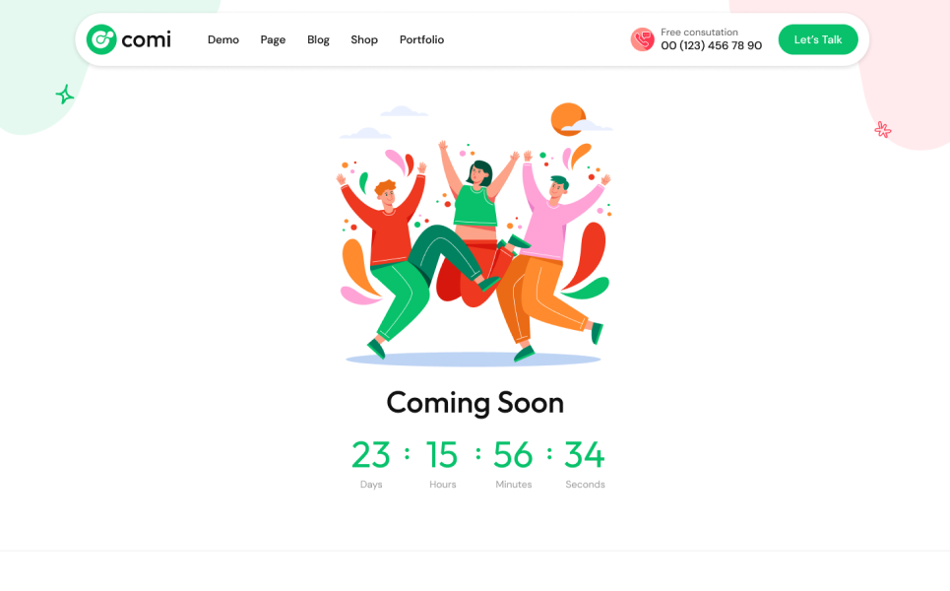
Task: Click the 15 Hours countdown number
Action: click(x=442, y=455)
